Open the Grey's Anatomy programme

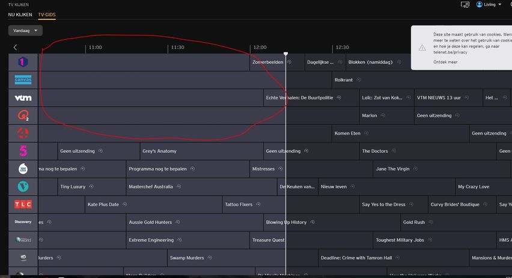click(159, 151)
